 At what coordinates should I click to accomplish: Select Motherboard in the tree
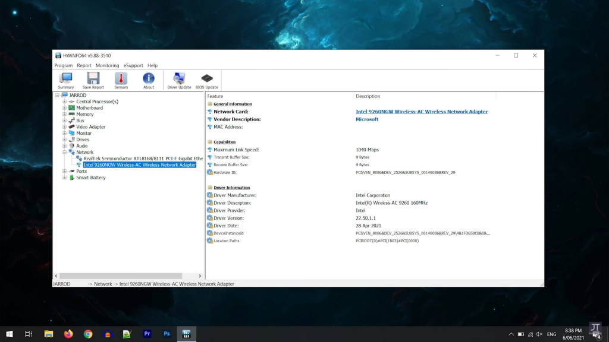pyautogui.click(x=89, y=108)
